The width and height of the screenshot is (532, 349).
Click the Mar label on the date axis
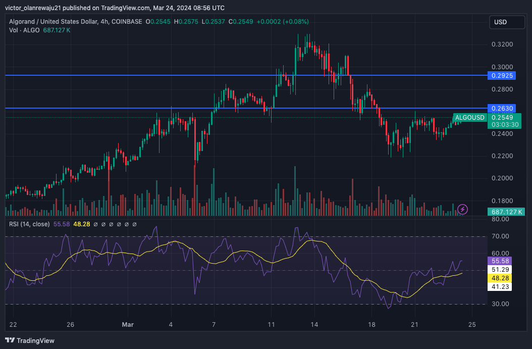pos(127,324)
